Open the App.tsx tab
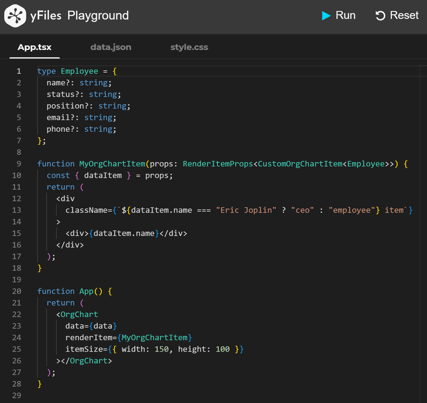 pos(34,47)
